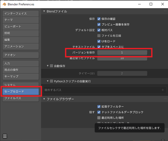Image resolution: width=168 pixels, height=141 pixels.
Task: Enable 最近利用した場所 checkbox
Action: tap(99, 118)
